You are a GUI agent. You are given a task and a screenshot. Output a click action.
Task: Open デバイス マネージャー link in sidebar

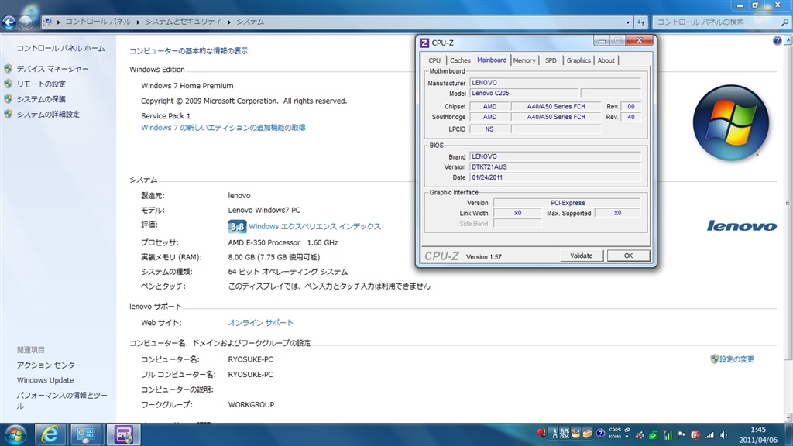coord(53,69)
